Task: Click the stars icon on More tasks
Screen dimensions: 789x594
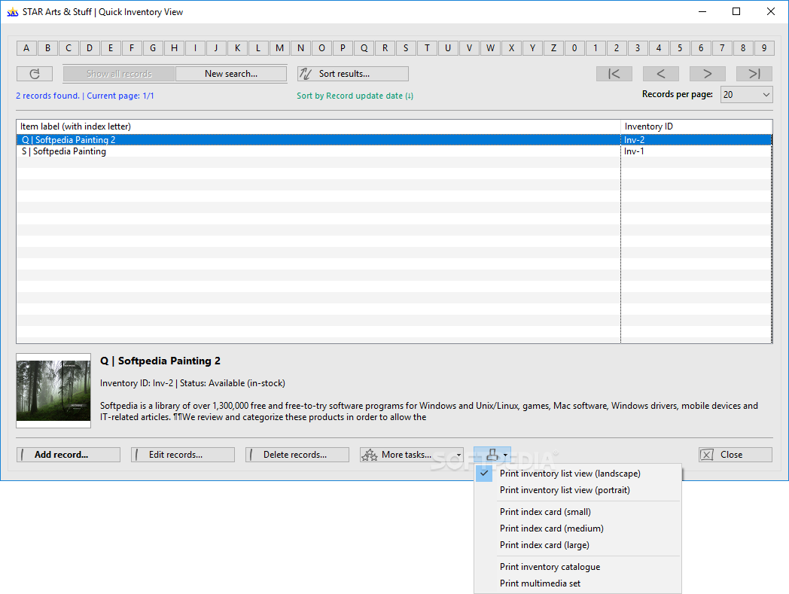Action: click(x=370, y=455)
